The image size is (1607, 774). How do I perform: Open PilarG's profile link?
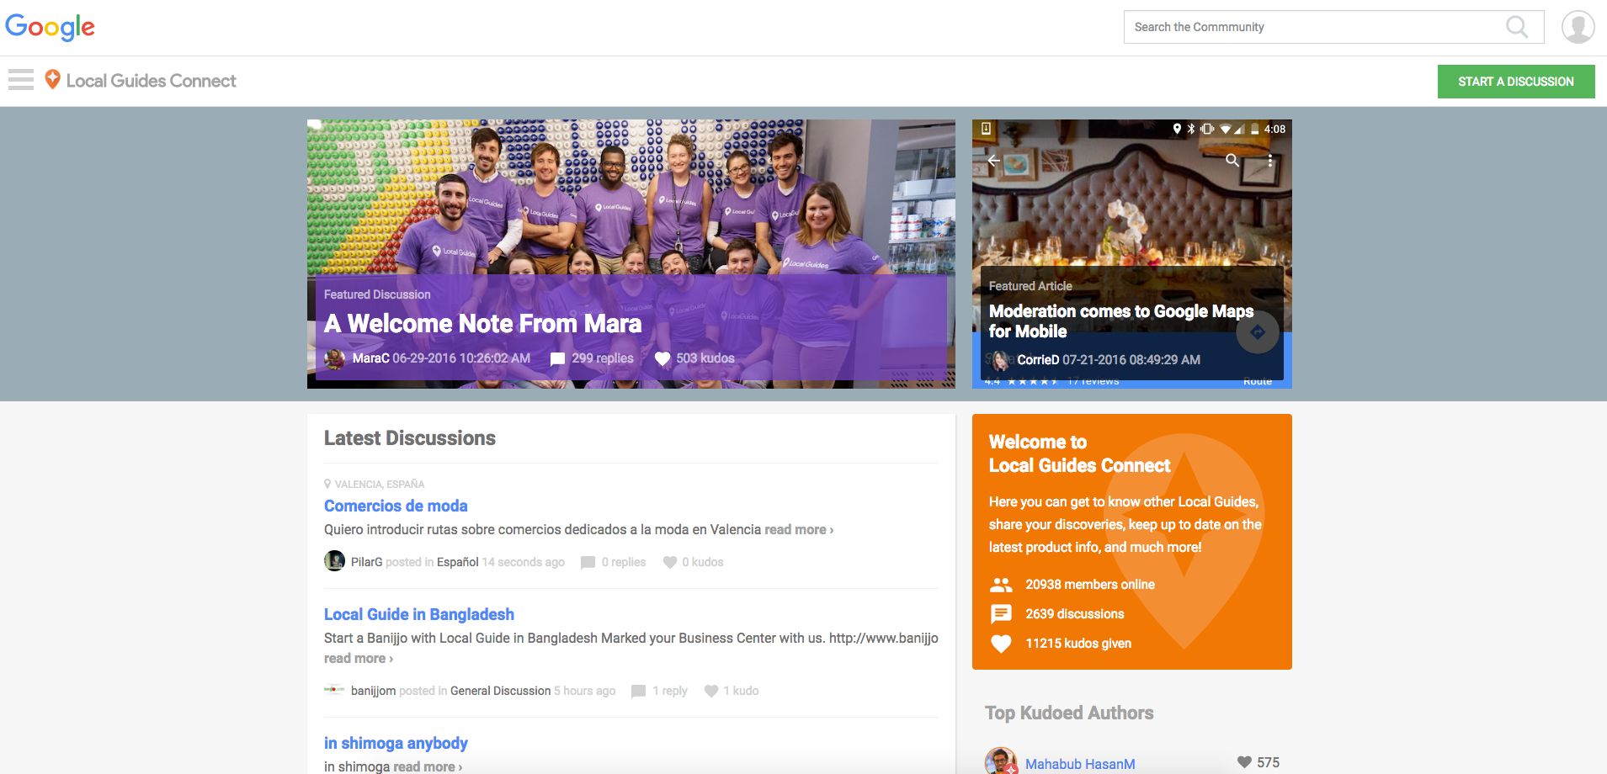point(366,562)
